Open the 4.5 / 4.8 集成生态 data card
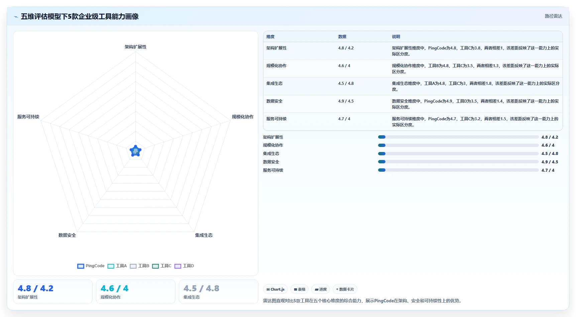Image resolution: width=576 pixels, height=317 pixels. tap(219, 292)
